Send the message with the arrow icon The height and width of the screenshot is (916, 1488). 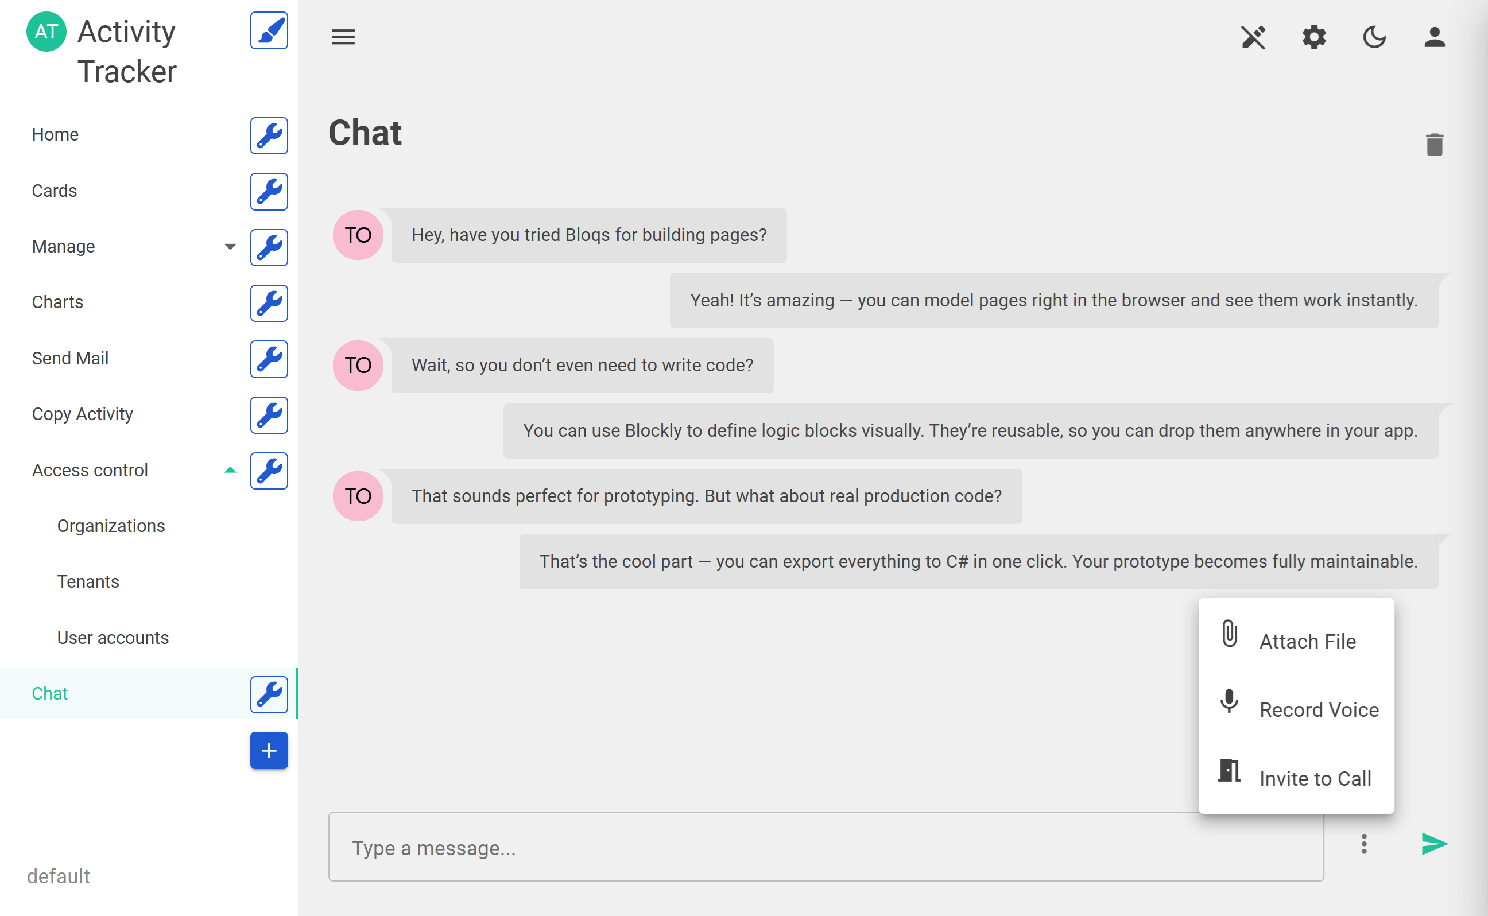[x=1434, y=844]
